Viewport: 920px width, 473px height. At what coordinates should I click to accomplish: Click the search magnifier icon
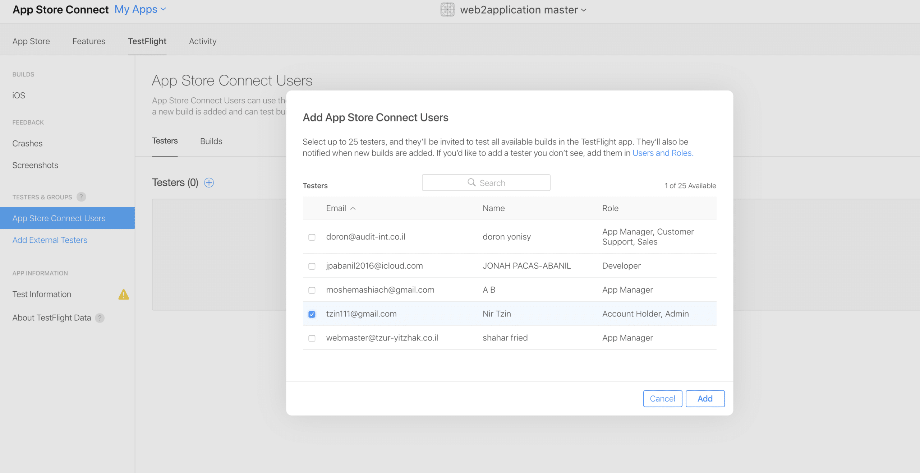pos(471,182)
